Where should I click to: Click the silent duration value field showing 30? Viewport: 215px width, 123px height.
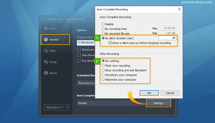coord(167,38)
